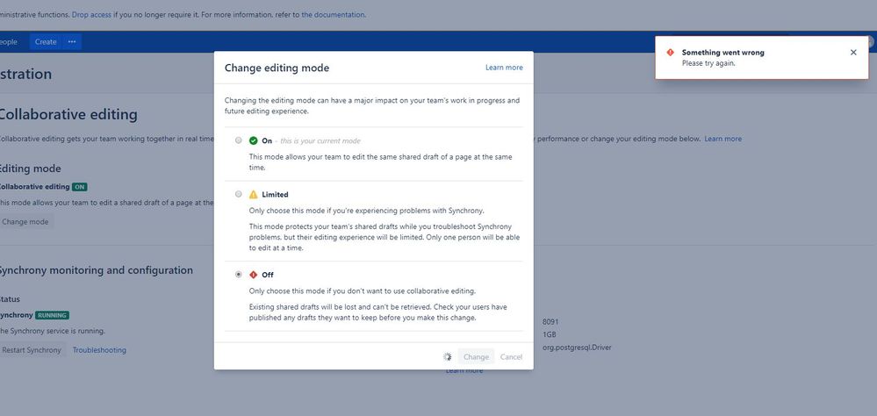Select the On editing mode radio button
The image size is (877, 416).
pyautogui.click(x=239, y=140)
